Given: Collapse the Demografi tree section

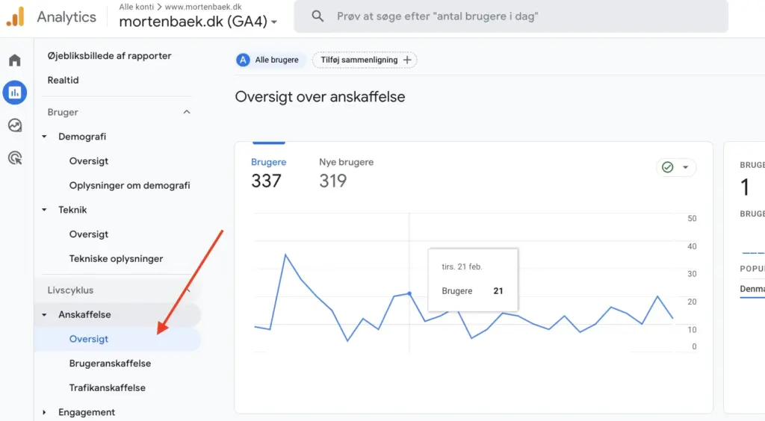Looking at the screenshot, I should tap(44, 137).
